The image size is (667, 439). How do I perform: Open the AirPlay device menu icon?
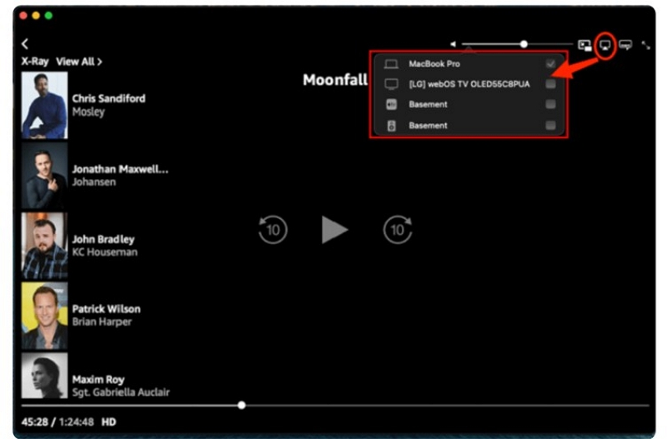[605, 45]
